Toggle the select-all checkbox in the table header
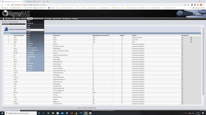Viewport: 206px width, 115px height. pyautogui.click(x=9, y=35)
